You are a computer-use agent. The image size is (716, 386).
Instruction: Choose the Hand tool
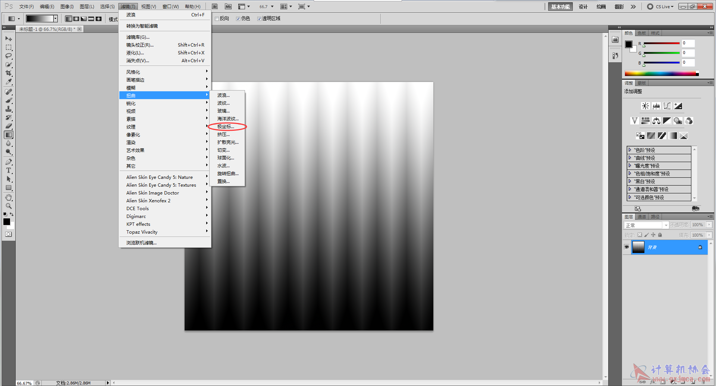9,197
